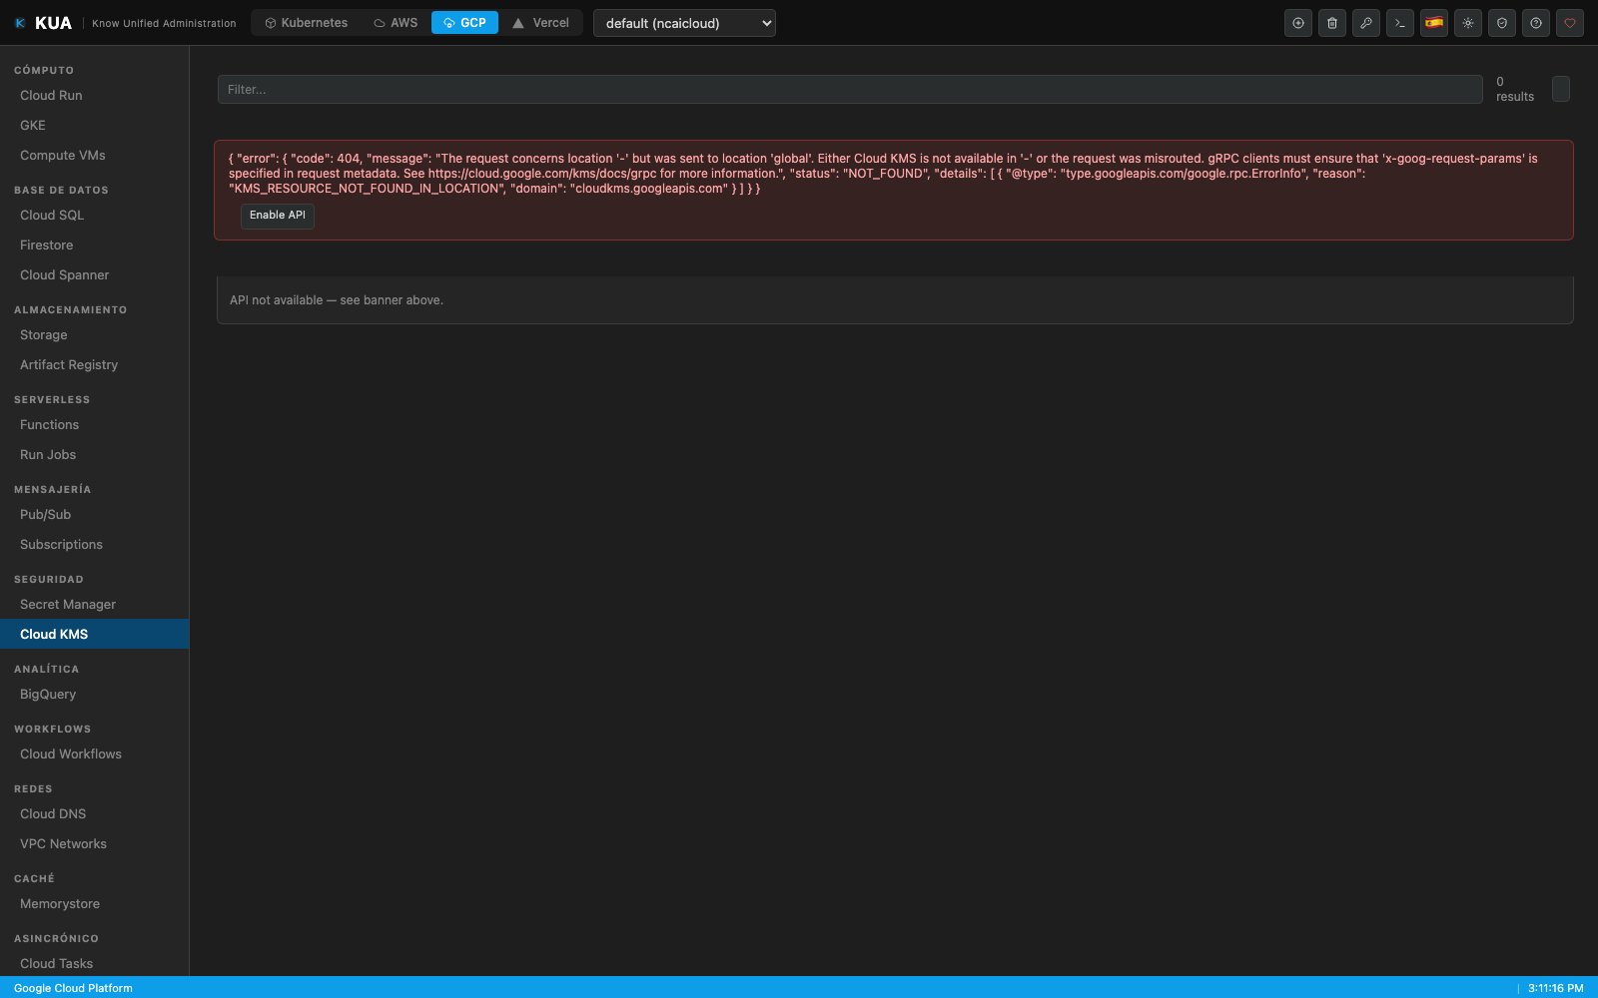Click the SEGURIDAD section heading
Viewport: 1598px width, 998px height.
click(49, 580)
